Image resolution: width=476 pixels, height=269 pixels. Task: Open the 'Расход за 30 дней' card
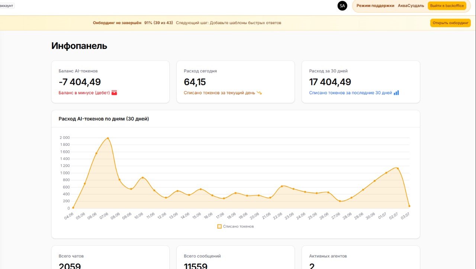[361, 82]
